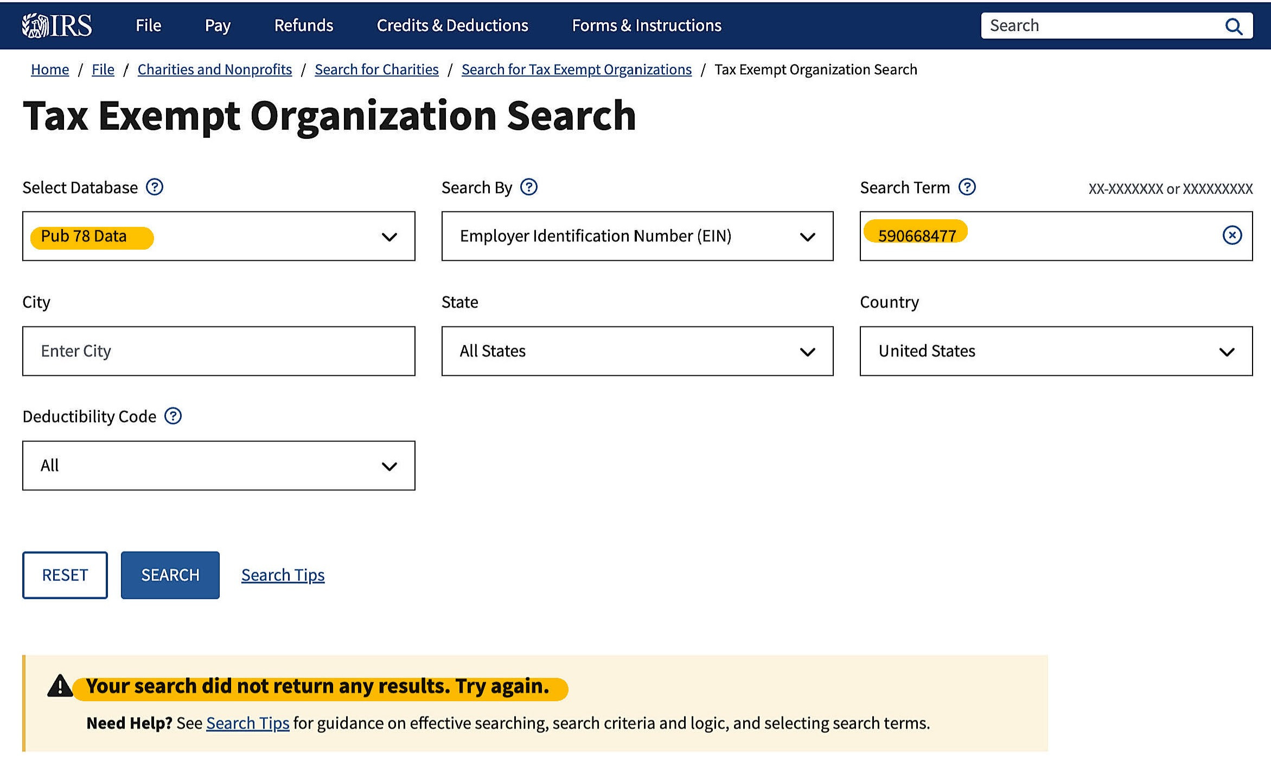Open Search Tips beside the SEARCH button
1271x762 pixels.
click(283, 575)
